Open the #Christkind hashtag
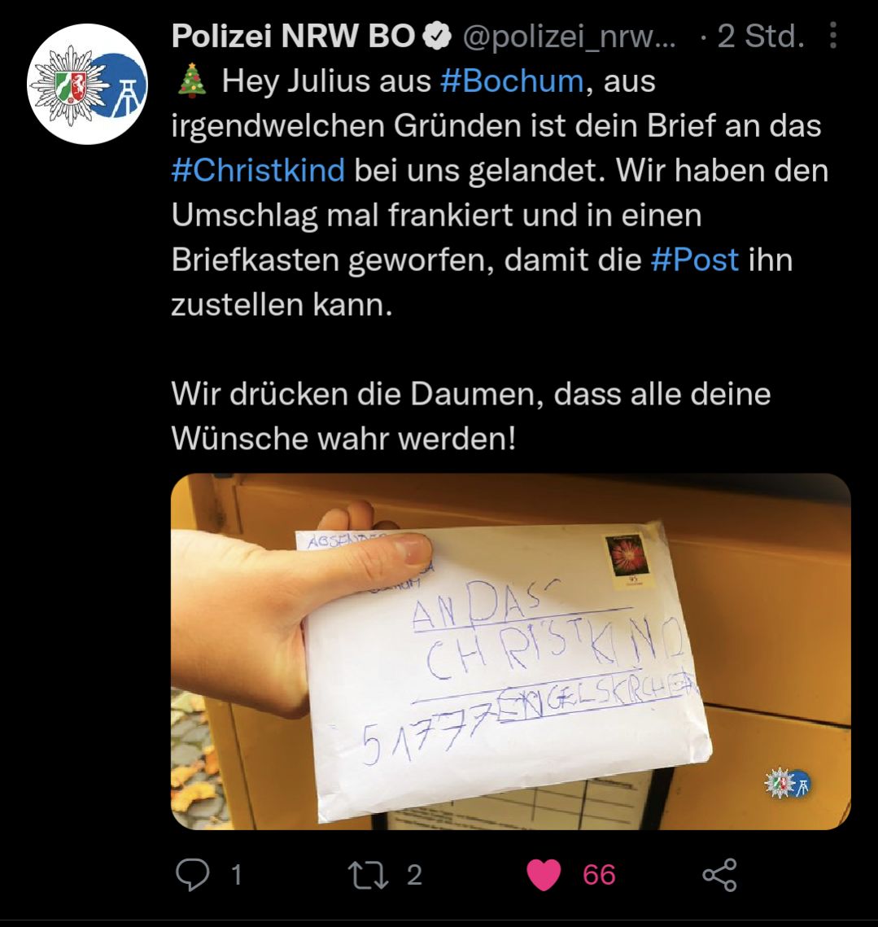Screen dimensions: 878x927 pos(258,170)
